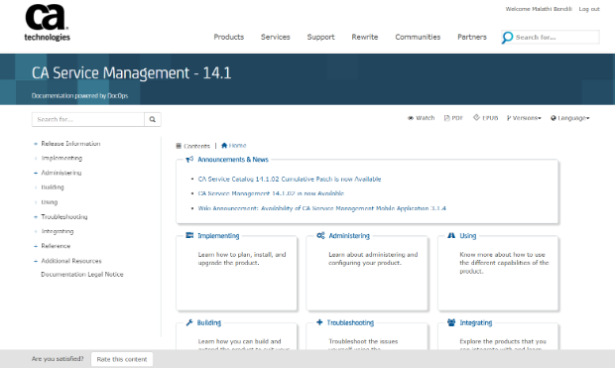Image resolution: width=615 pixels, height=368 pixels.
Task: Expand Reference in the sidebar tree
Action: 36,246
